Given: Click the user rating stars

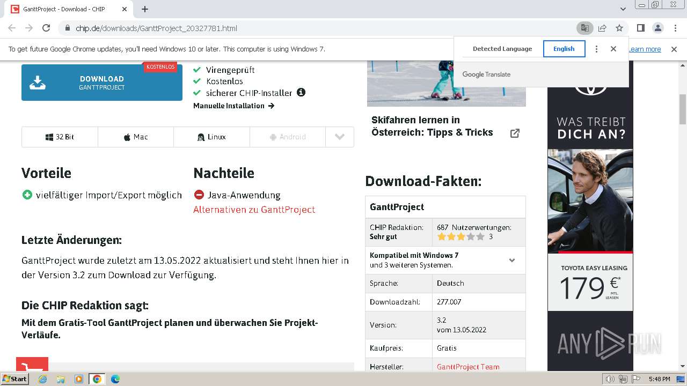Looking at the screenshot, I should (x=461, y=236).
